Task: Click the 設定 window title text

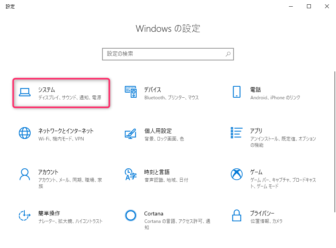Action: point(10,7)
